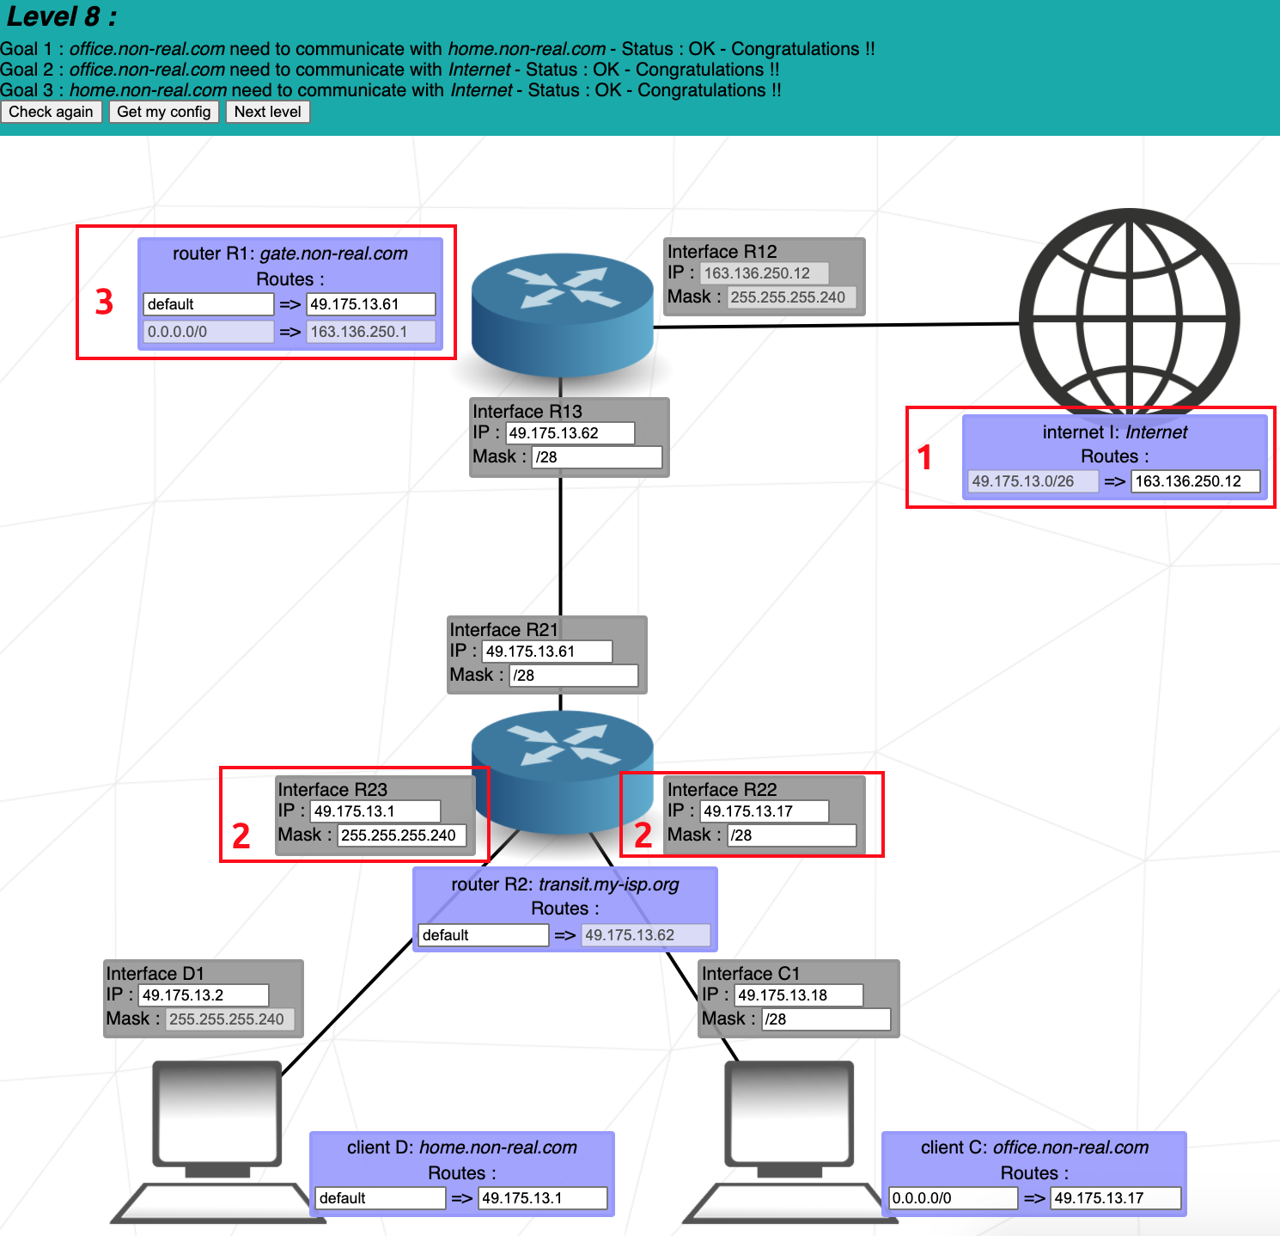Edit R1 route gateway 49.175.13.61
This screenshot has width=1280, height=1236.
pyautogui.click(x=371, y=304)
